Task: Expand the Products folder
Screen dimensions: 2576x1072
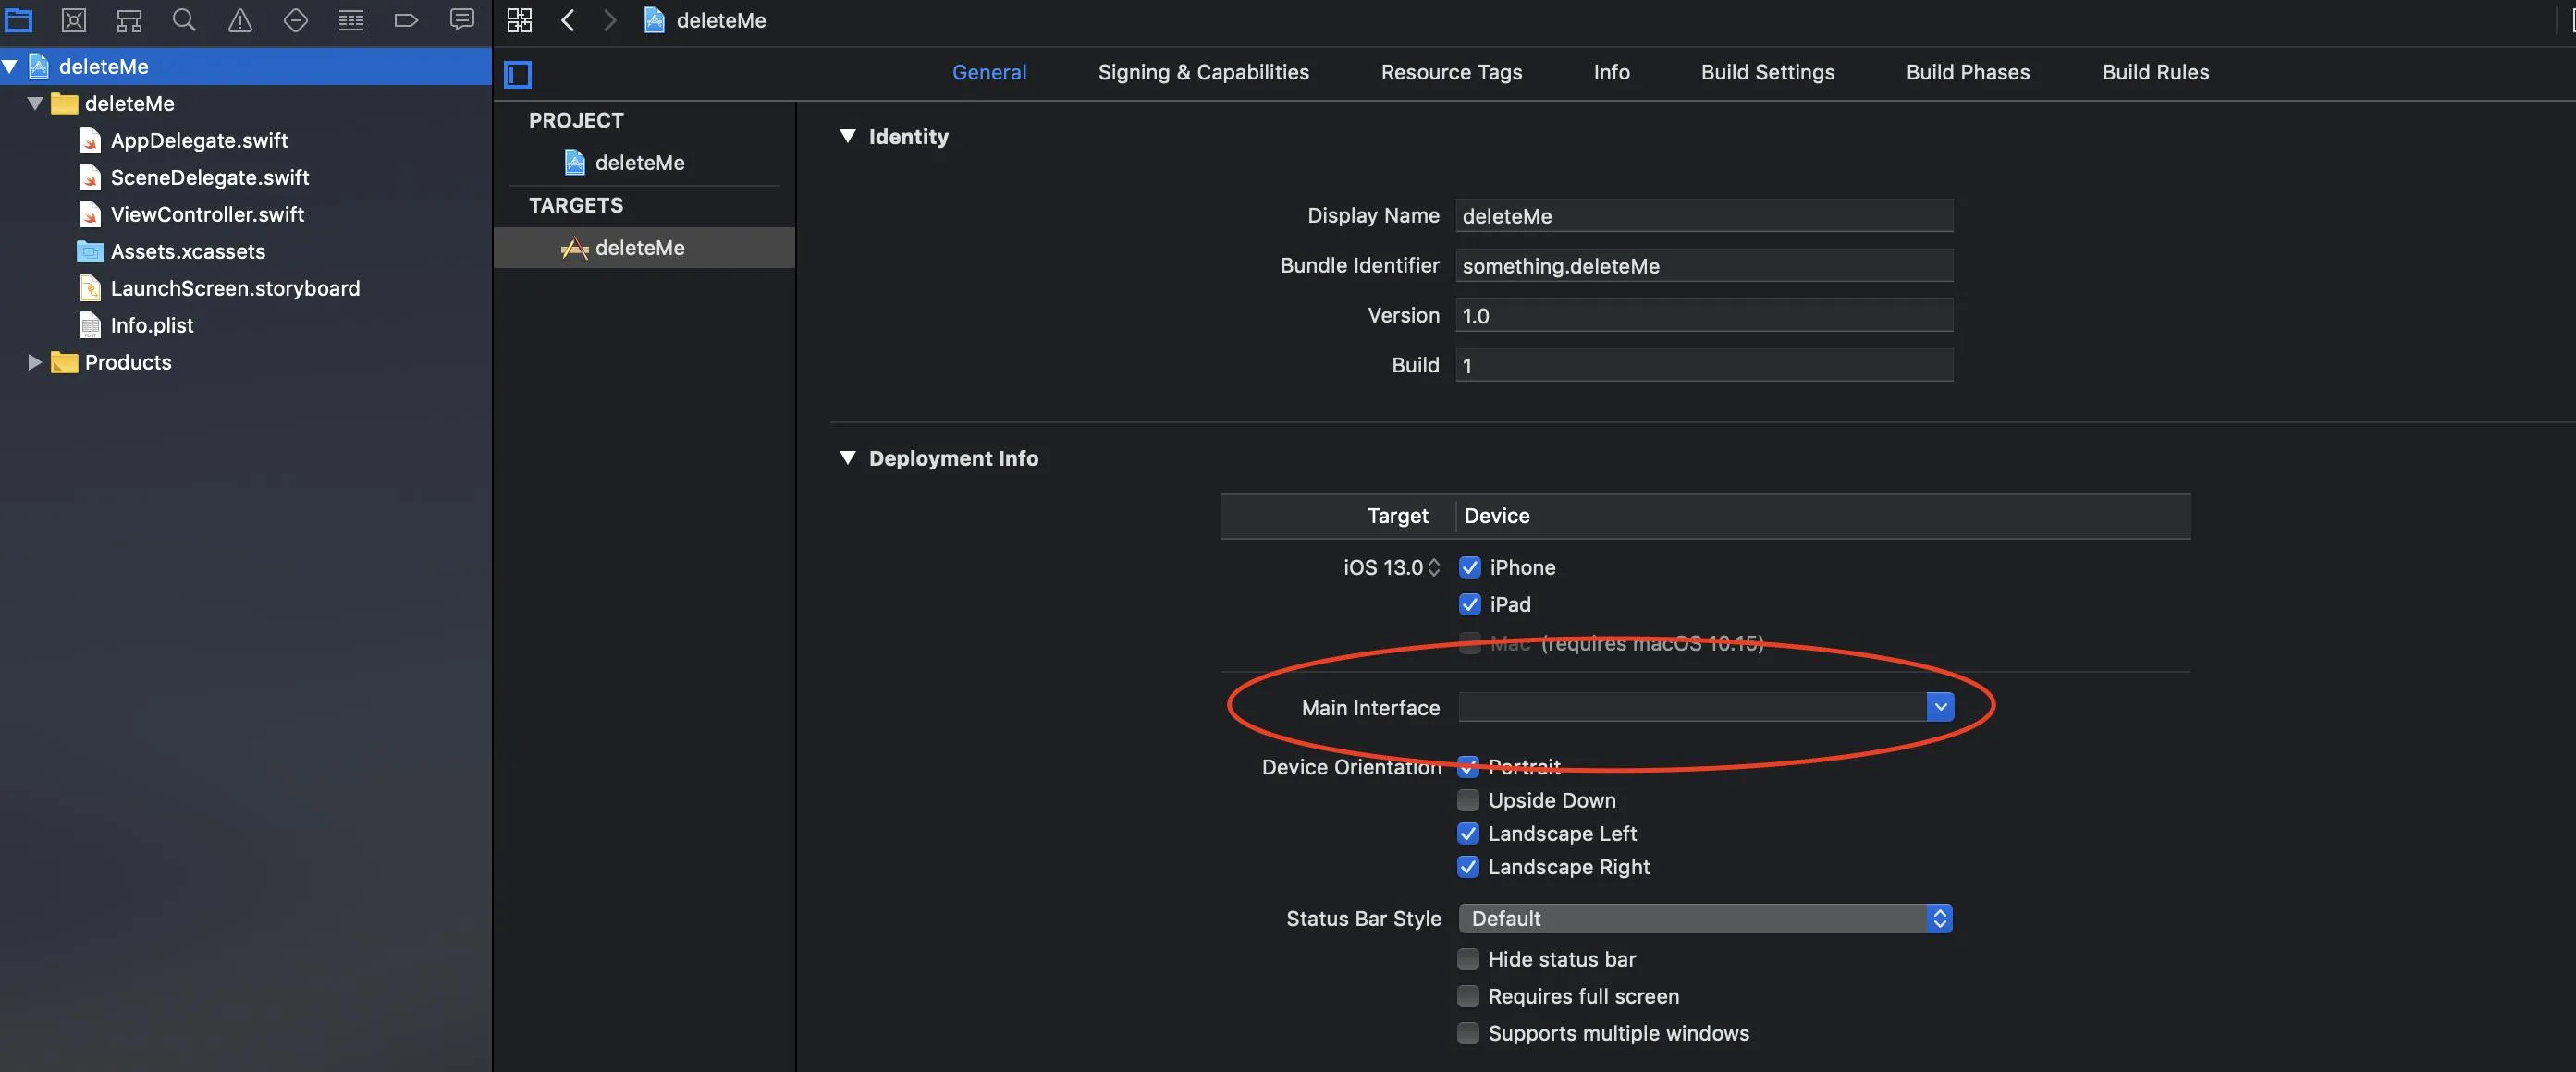Action: tap(34, 362)
